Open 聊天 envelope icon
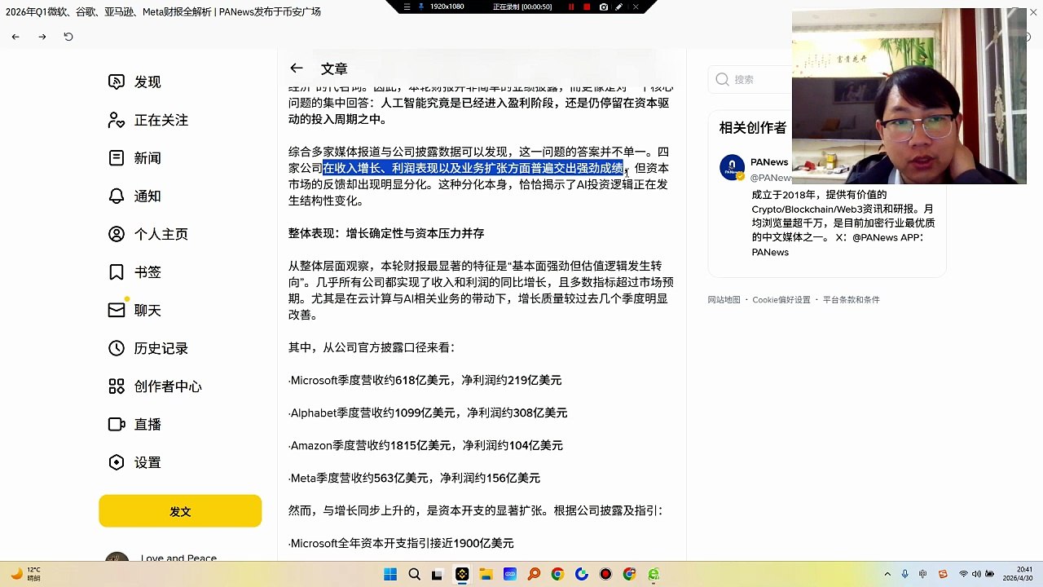The height and width of the screenshot is (587, 1043). (117, 311)
